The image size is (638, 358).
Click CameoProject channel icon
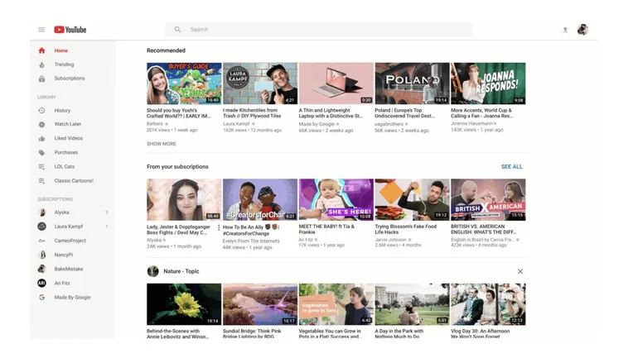[x=41, y=241]
